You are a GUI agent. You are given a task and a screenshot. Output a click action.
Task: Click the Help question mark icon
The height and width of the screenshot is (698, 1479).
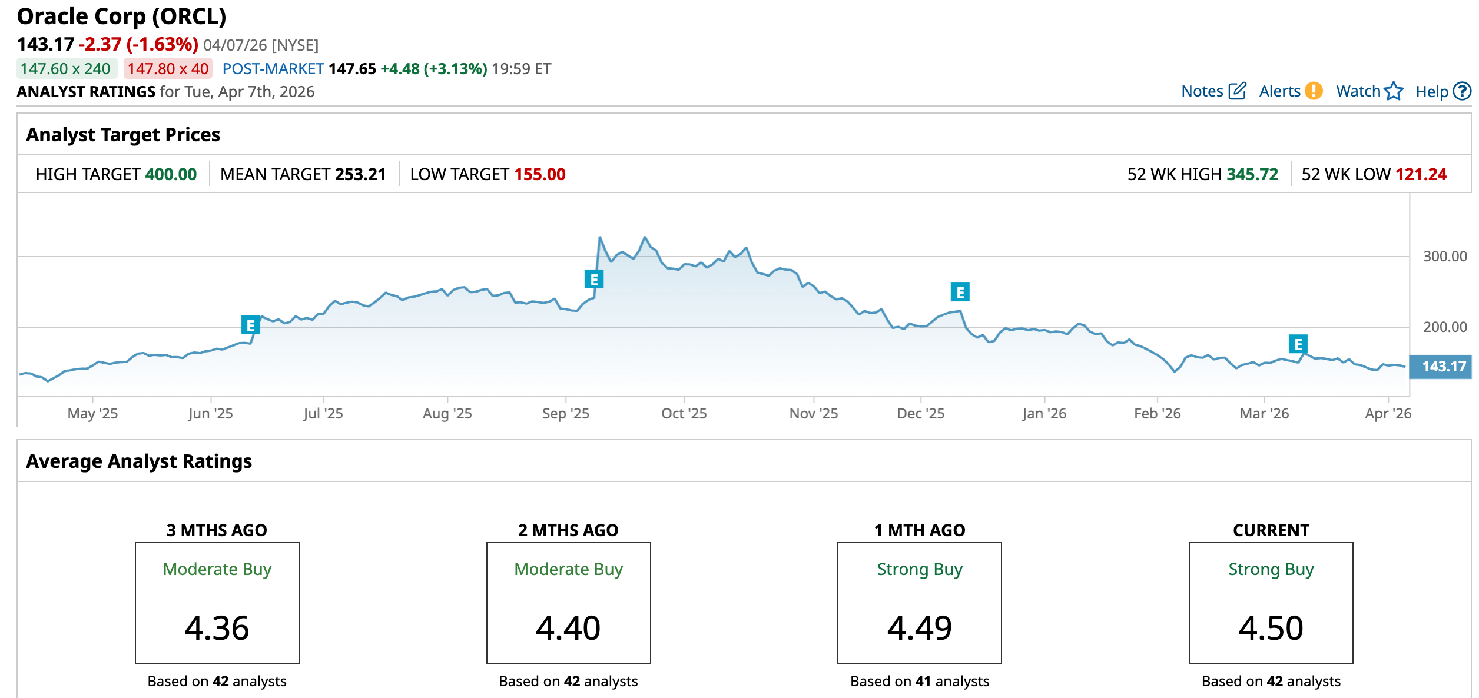coord(1462,91)
